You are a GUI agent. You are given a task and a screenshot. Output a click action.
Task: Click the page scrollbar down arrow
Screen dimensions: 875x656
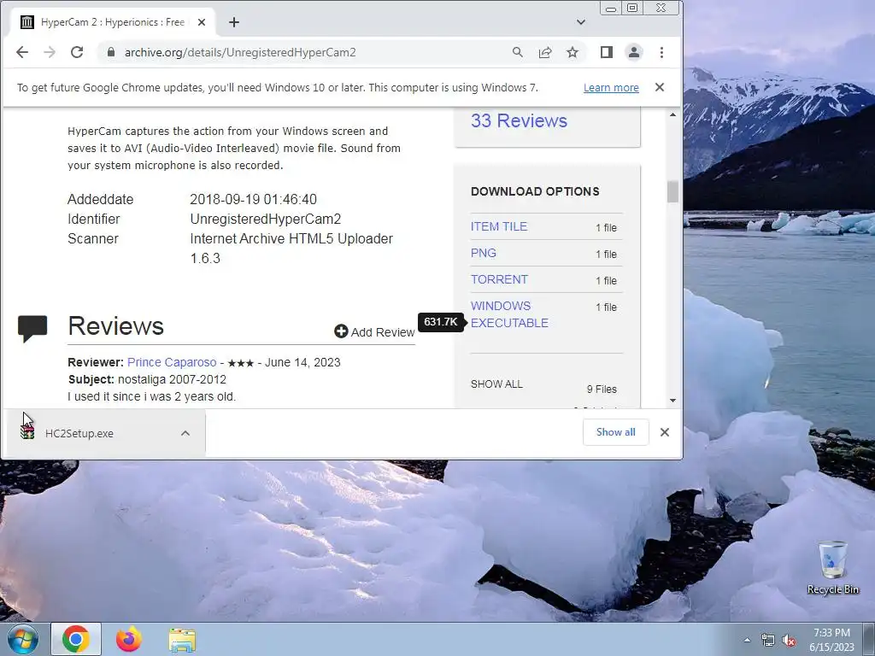click(672, 401)
